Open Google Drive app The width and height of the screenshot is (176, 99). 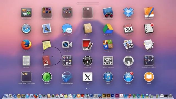click(108, 29)
